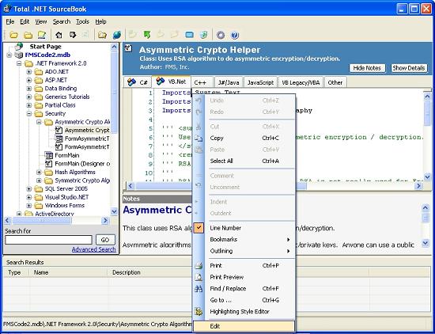
Task: Click the FMSCode2.mdb database icon
Action: [19, 55]
